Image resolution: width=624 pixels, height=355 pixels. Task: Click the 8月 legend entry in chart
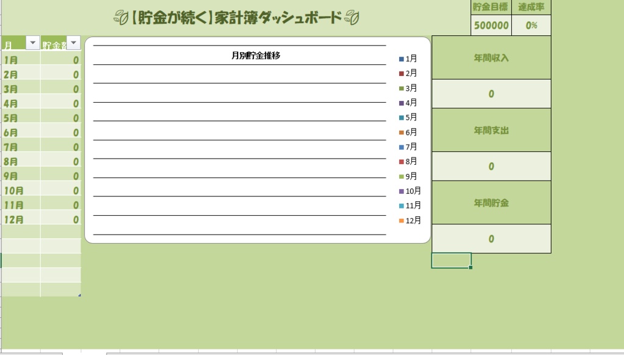408,162
